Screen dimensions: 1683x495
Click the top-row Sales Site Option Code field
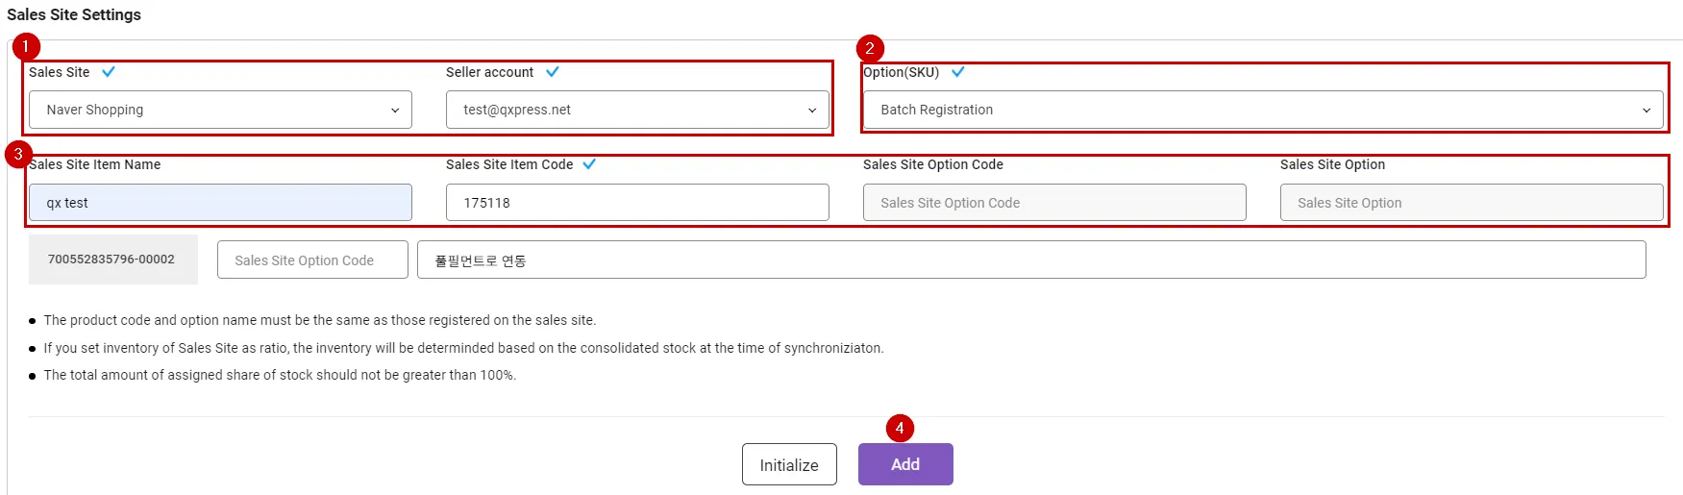coord(1054,203)
